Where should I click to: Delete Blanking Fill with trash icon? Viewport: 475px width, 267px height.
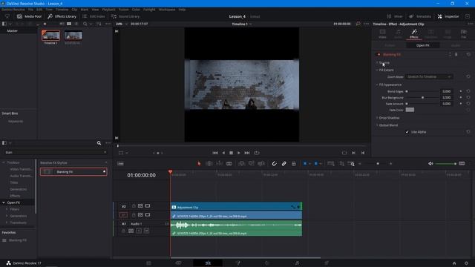456,54
